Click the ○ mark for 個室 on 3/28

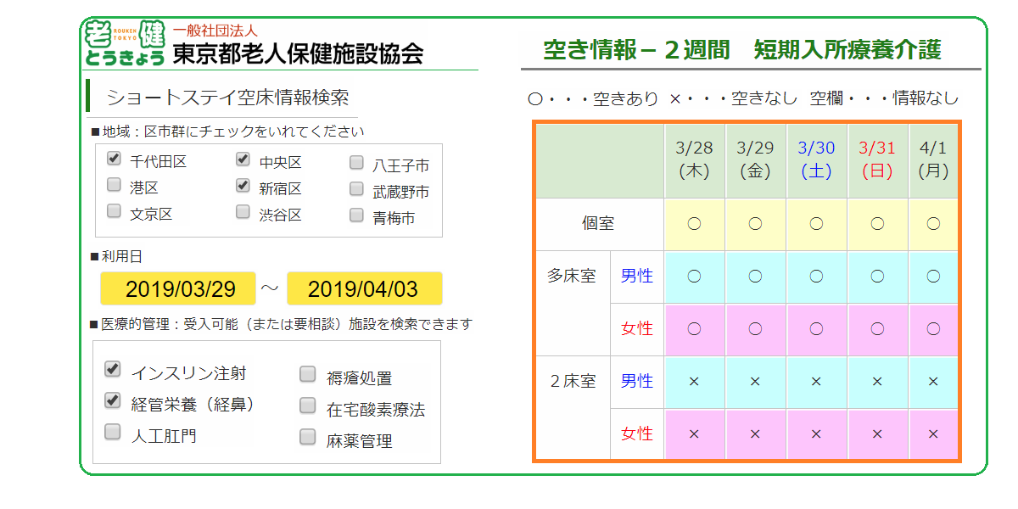tap(694, 223)
